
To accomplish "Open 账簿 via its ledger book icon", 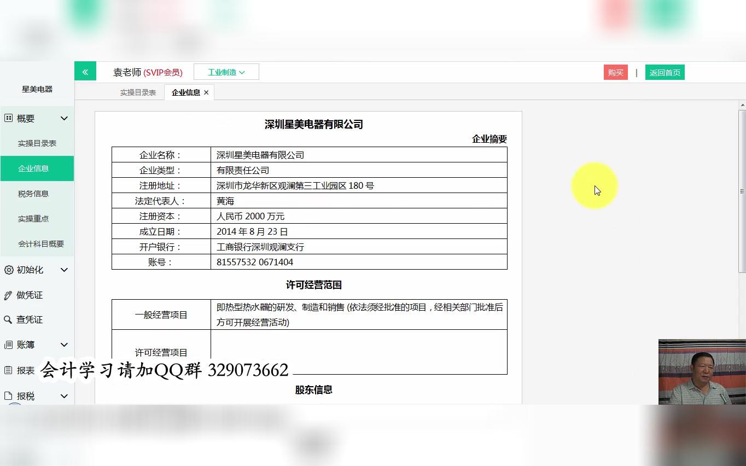I will [x=8, y=345].
